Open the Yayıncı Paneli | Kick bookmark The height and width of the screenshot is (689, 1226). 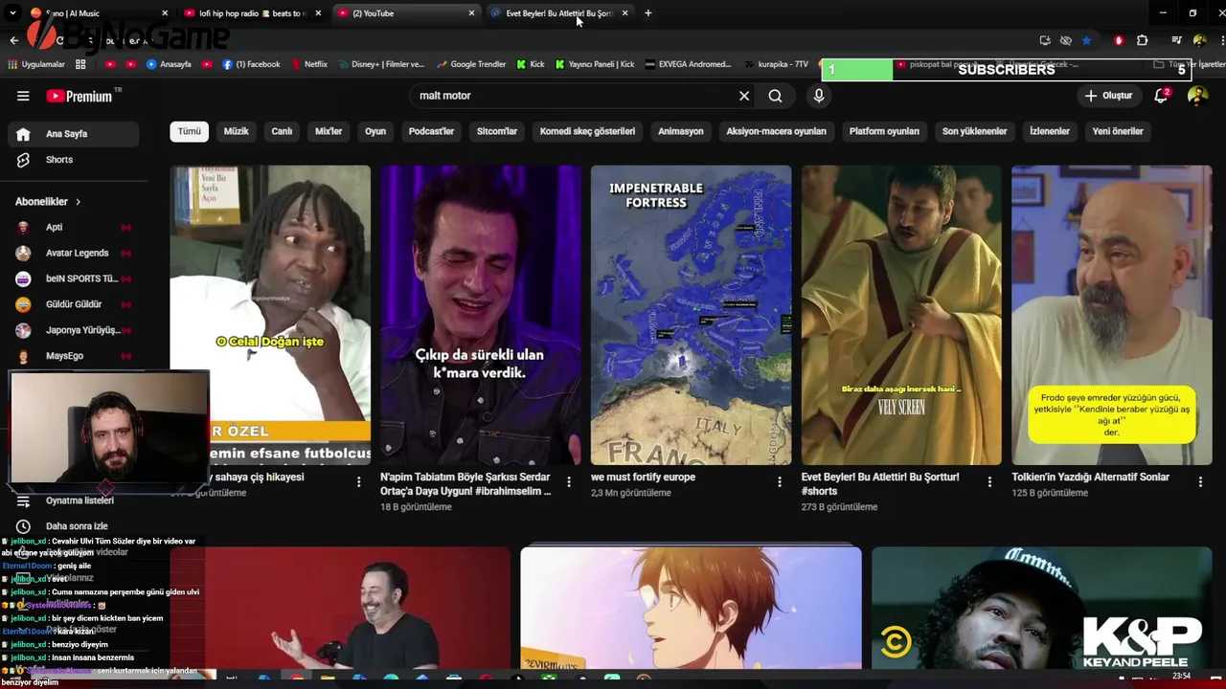(x=595, y=64)
